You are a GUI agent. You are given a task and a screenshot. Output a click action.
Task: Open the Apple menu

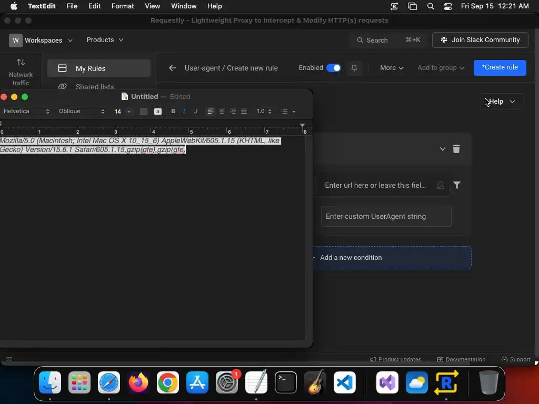(x=14, y=6)
